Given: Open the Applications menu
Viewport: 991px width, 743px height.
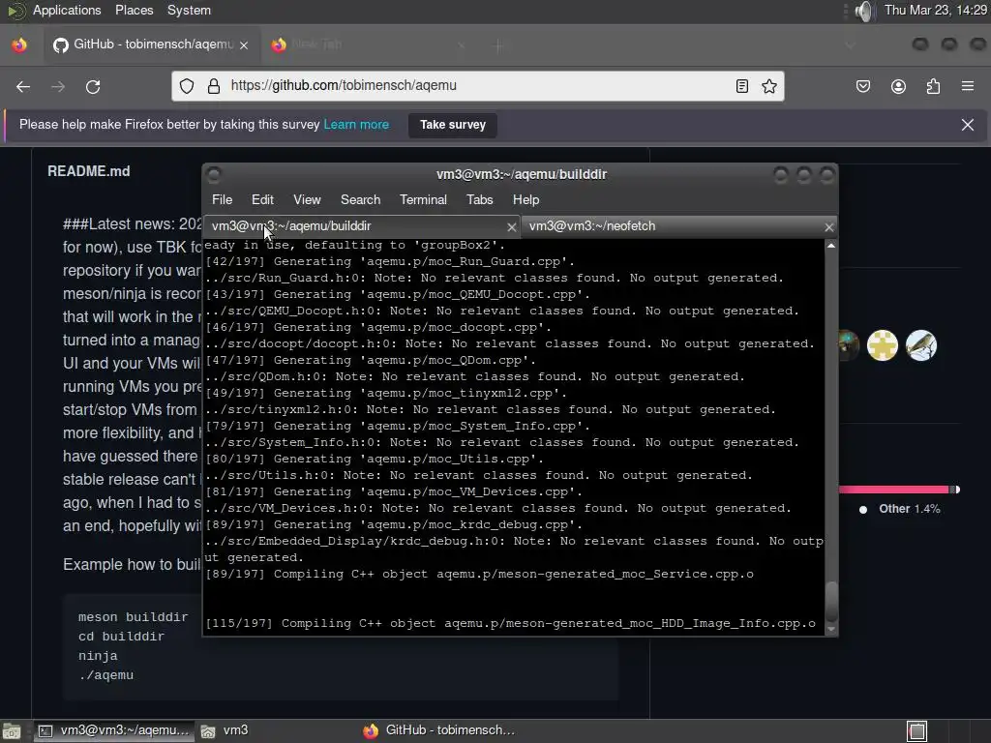Looking at the screenshot, I should pos(67,10).
